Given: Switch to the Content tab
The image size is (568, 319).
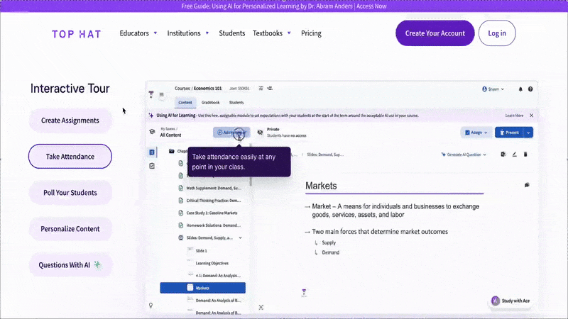Looking at the screenshot, I should 185,102.
